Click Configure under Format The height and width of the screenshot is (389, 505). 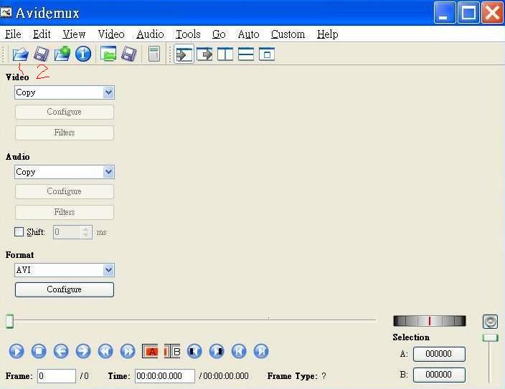point(65,289)
